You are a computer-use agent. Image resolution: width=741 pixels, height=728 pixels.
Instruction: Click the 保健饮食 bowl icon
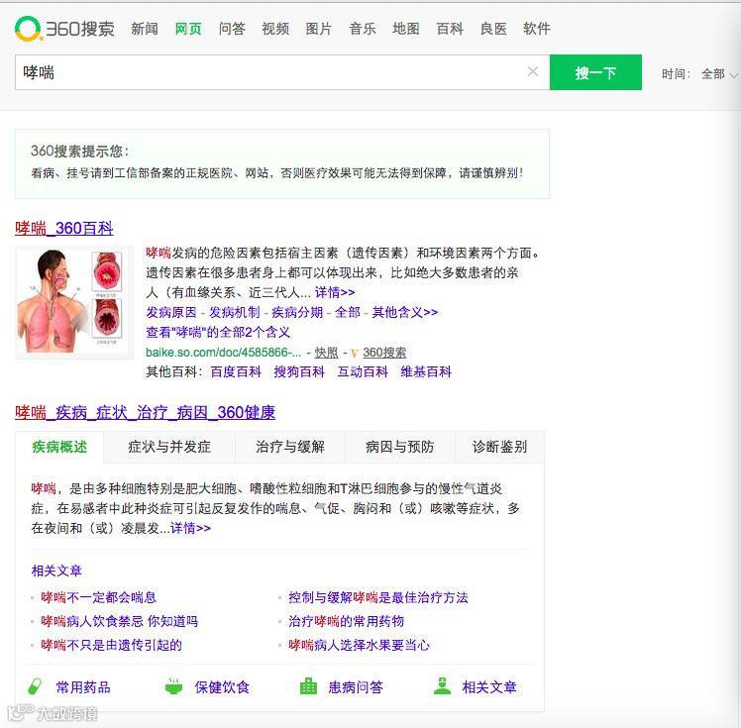(173, 686)
